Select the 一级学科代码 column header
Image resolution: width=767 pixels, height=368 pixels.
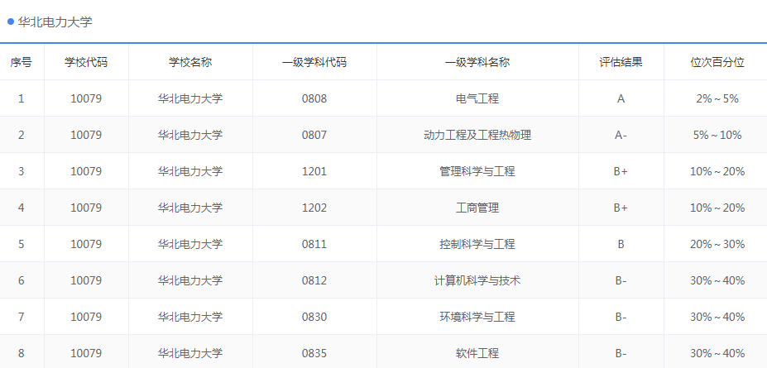tap(314, 63)
